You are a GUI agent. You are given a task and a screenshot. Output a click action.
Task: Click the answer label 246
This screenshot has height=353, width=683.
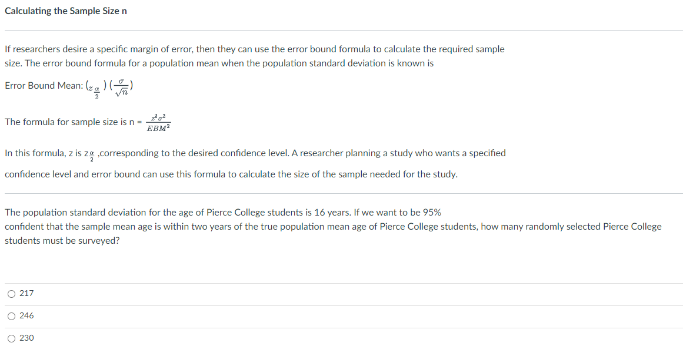coord(26,315)
